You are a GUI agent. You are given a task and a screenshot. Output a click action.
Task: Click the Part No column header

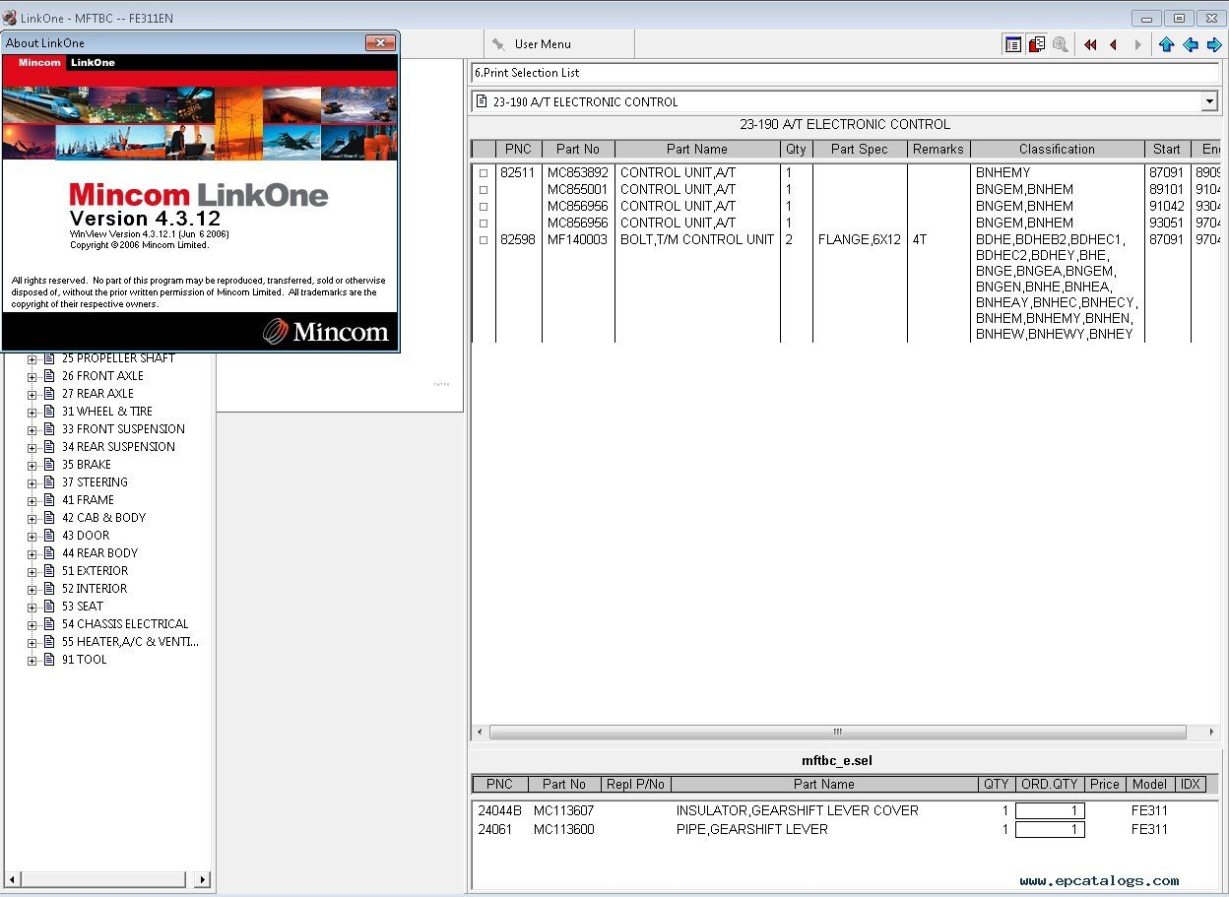tap(578, 150)
